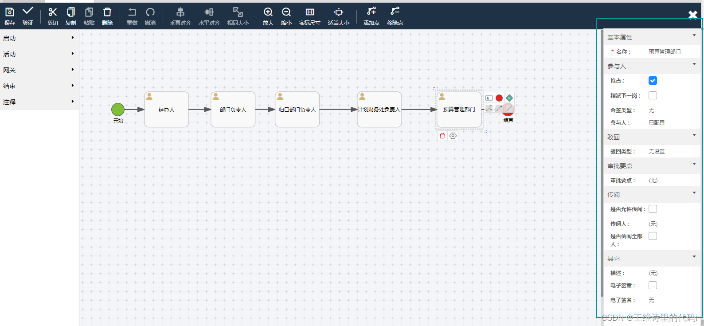The height and width of the screenshot is (326, 704).
Task: Apply 垂直对齐 vertical alignment
Action: [180, 16]
